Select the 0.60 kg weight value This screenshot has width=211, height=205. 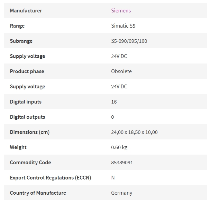[119, 147]
